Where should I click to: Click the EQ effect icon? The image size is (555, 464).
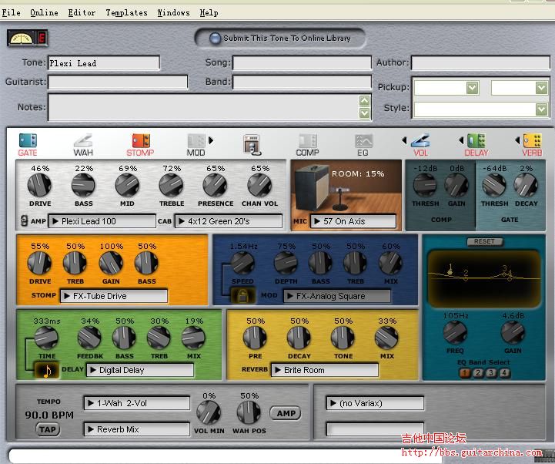tap(363, 142)
